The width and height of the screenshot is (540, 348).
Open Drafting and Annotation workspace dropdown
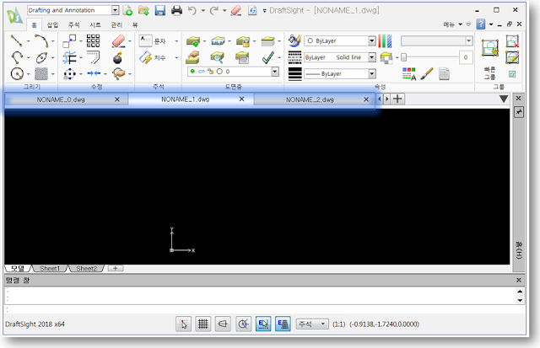click(x=116, y=10)
